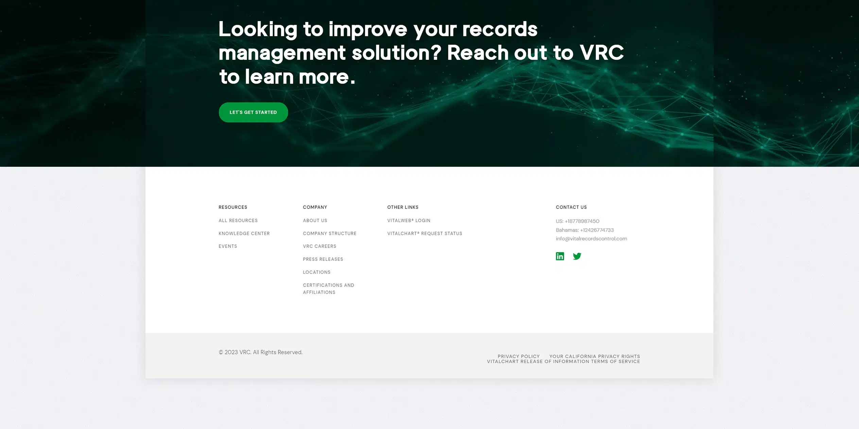Open Your California Privacy Rights page
This screenshot has height=429, width=859.
click(x=595, y=356)
